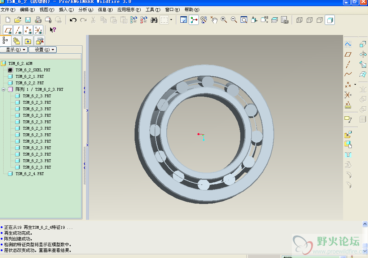Open the saved view list dropdown

pos(264,20)
